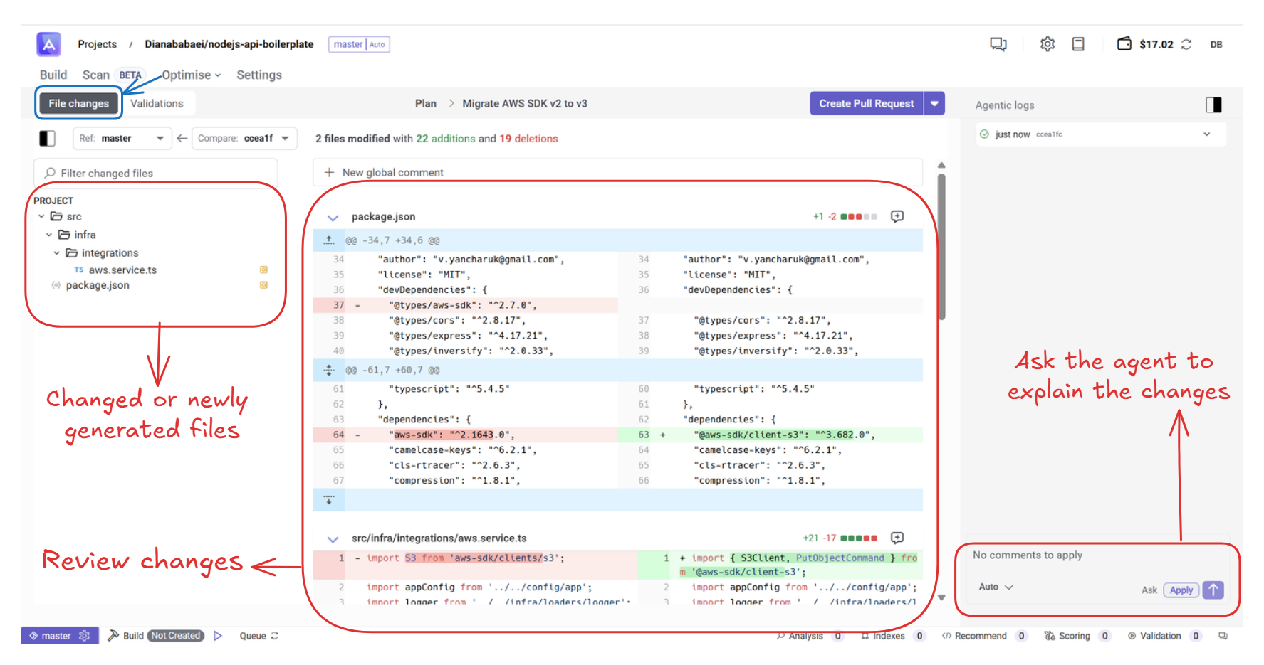Open the settings gear icon in header
The width and height of the screenshot is (1264, 665).
[x=1047, y=44]
